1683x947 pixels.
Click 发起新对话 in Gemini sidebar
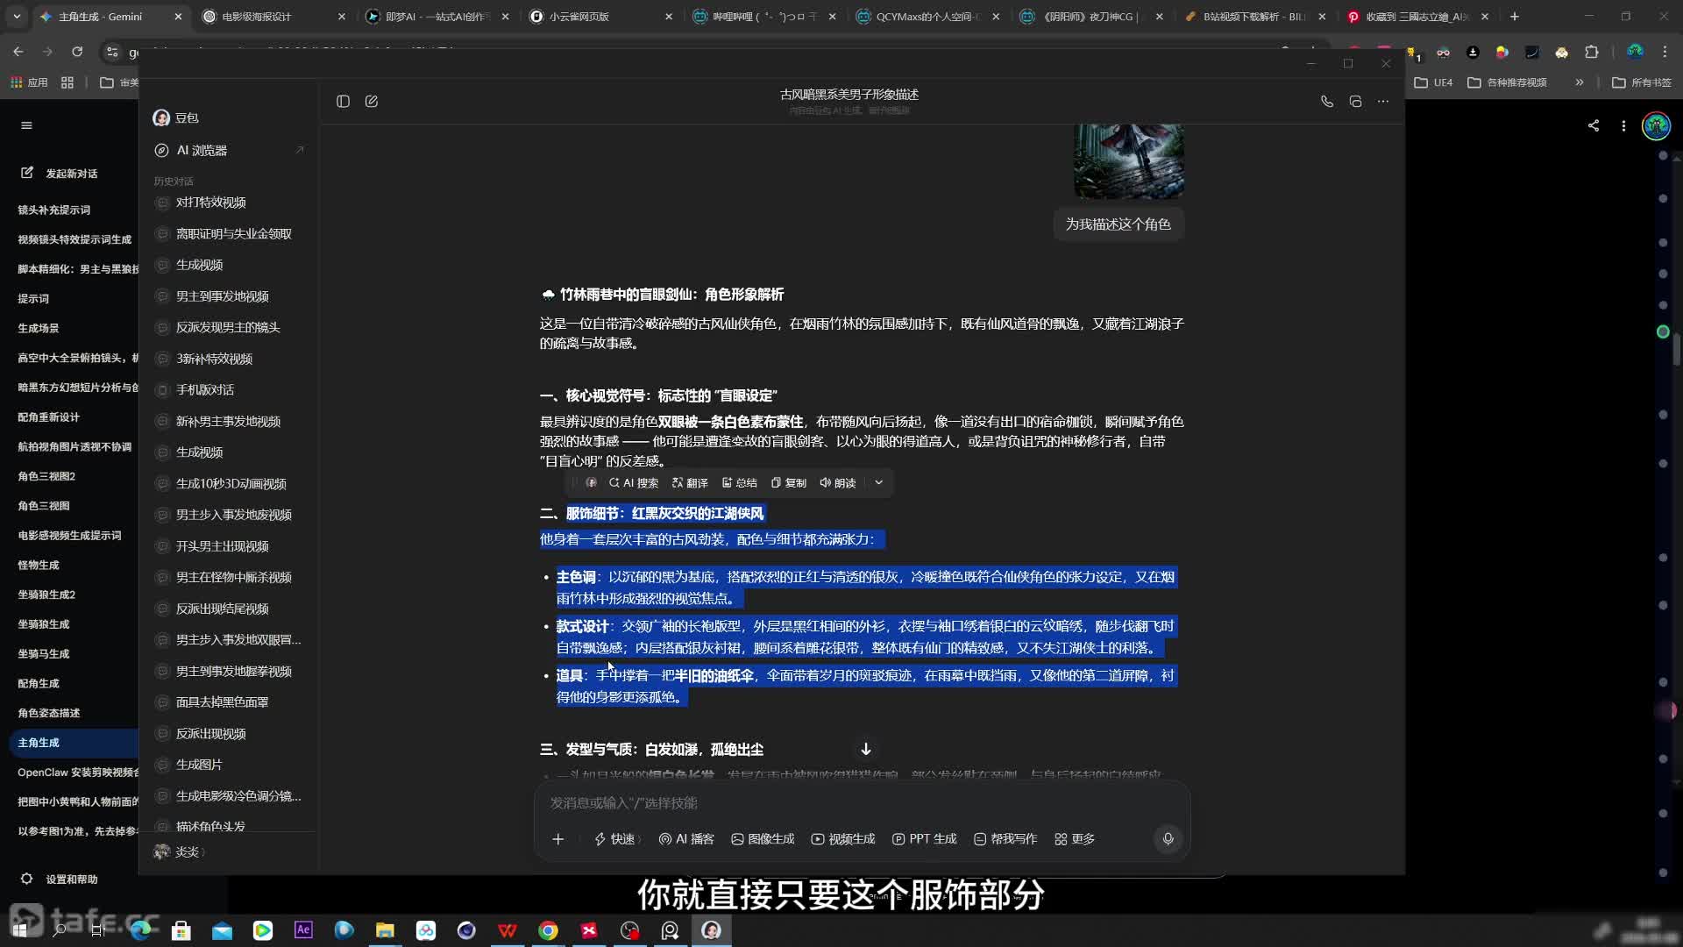(x=60, y=174)
